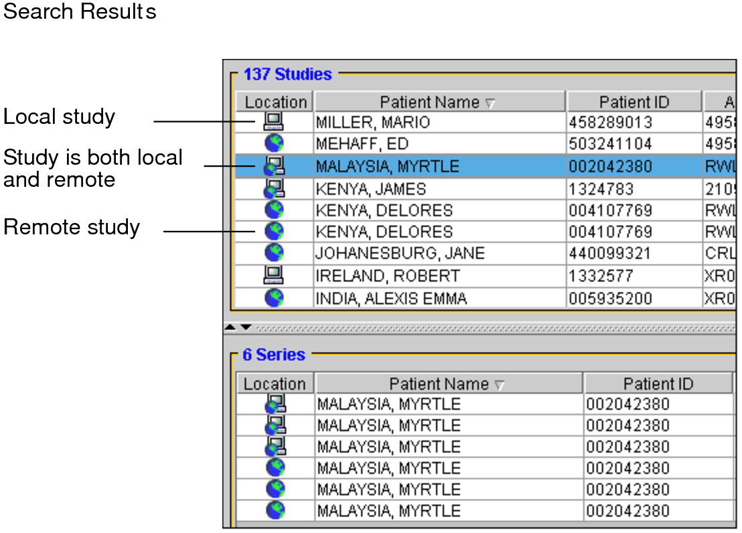This screenshot has width=742, height=533.
Task: Click the down arrow on the pane splitter
Action: click(x=245, y=328)
